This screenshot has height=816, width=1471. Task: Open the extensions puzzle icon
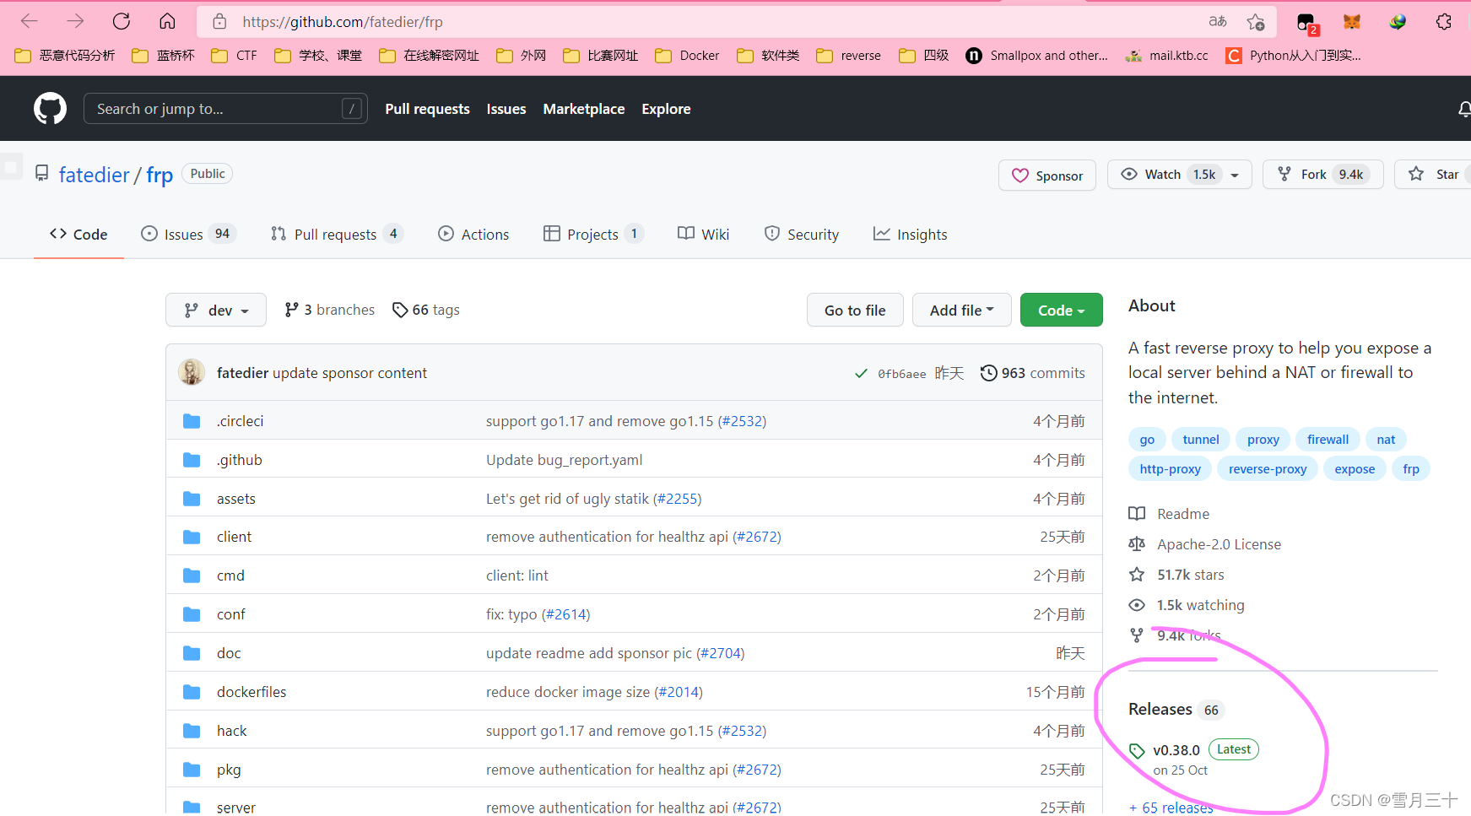[x=1444, y=22]
